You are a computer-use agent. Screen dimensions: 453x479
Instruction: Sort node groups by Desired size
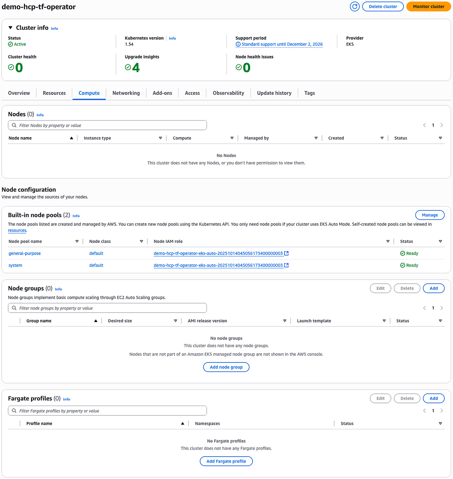tap(175, 321)
